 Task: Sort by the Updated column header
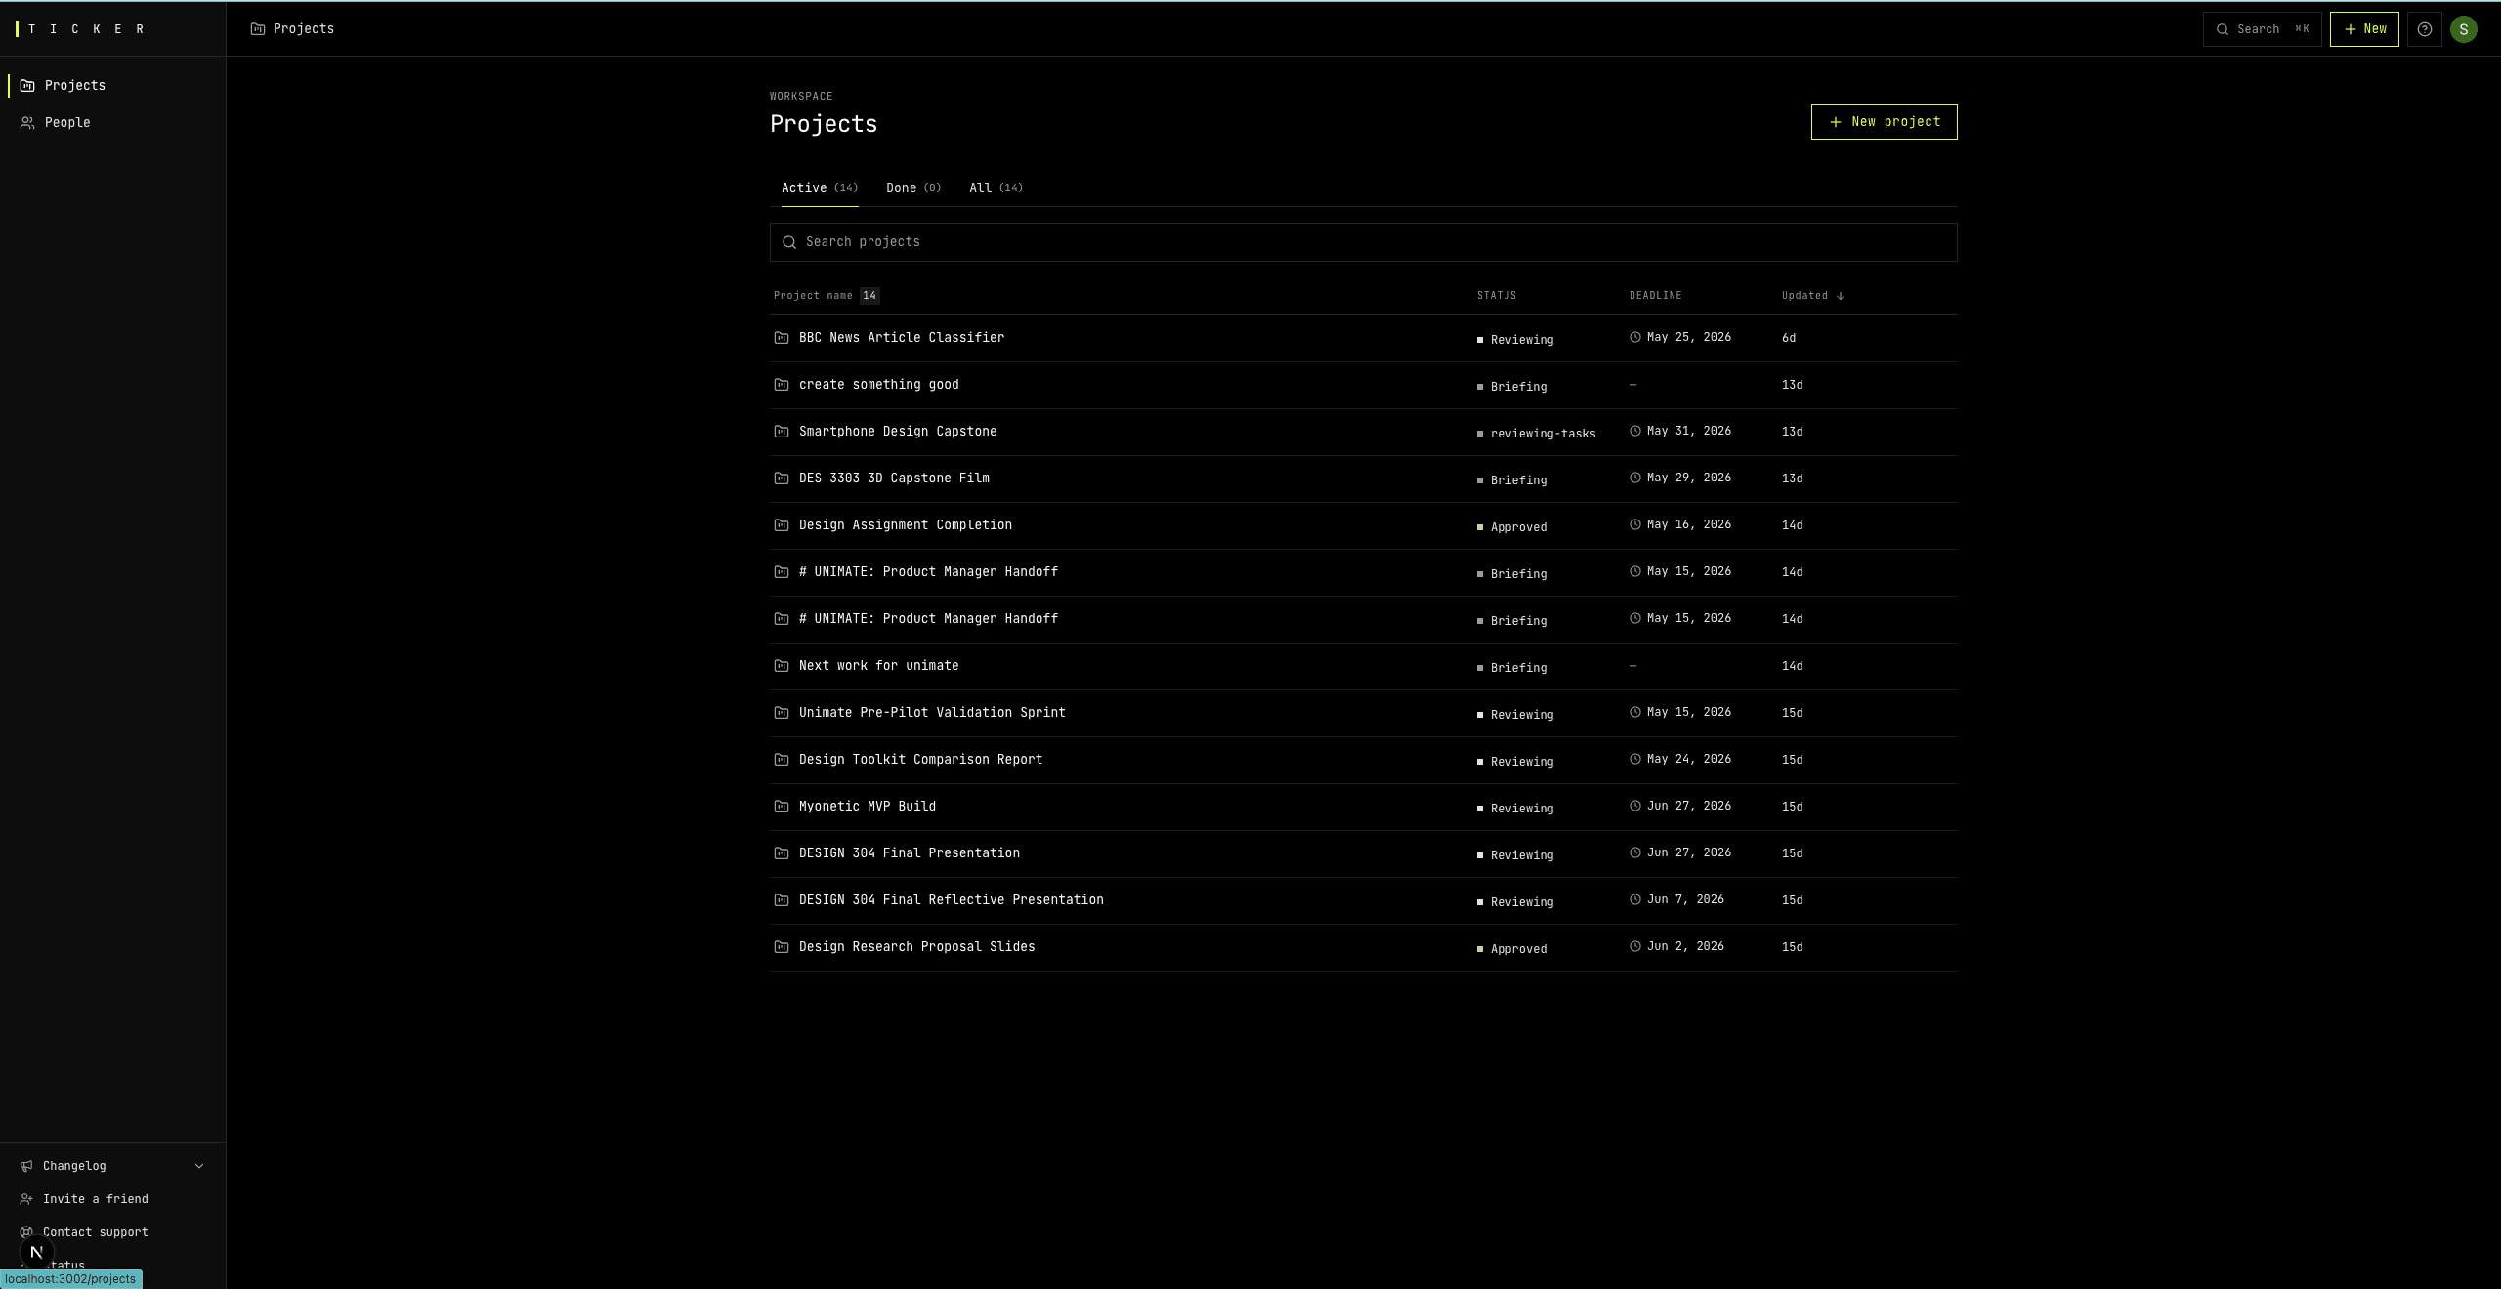(x=1812, y=296)
